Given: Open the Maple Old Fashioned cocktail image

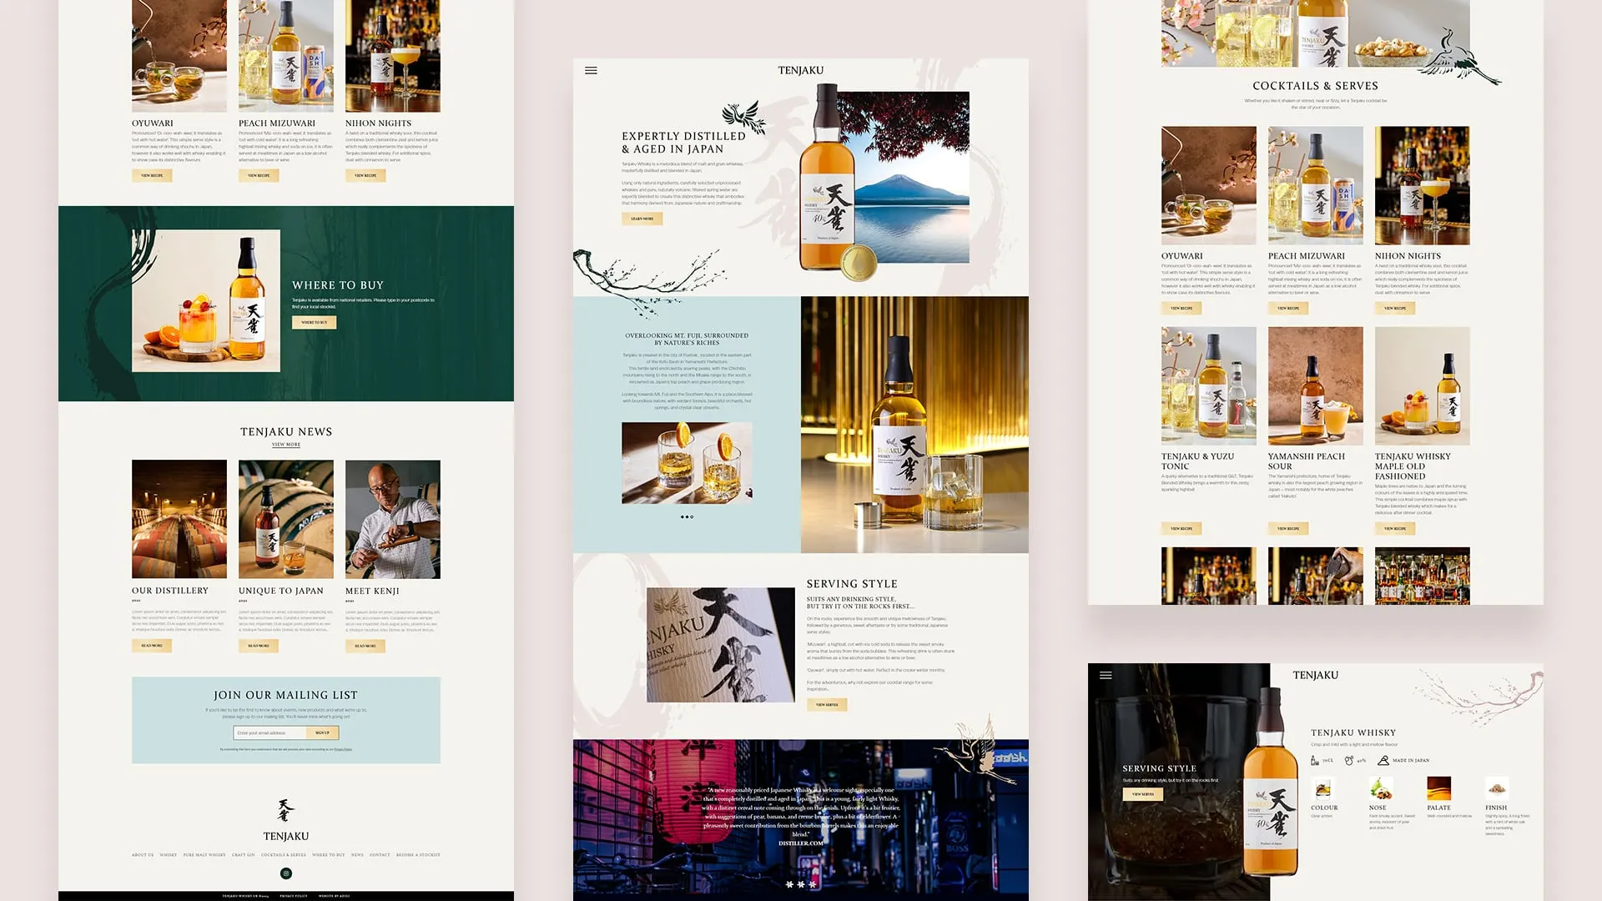Looking at the screenshot, I should point(1423,386).
